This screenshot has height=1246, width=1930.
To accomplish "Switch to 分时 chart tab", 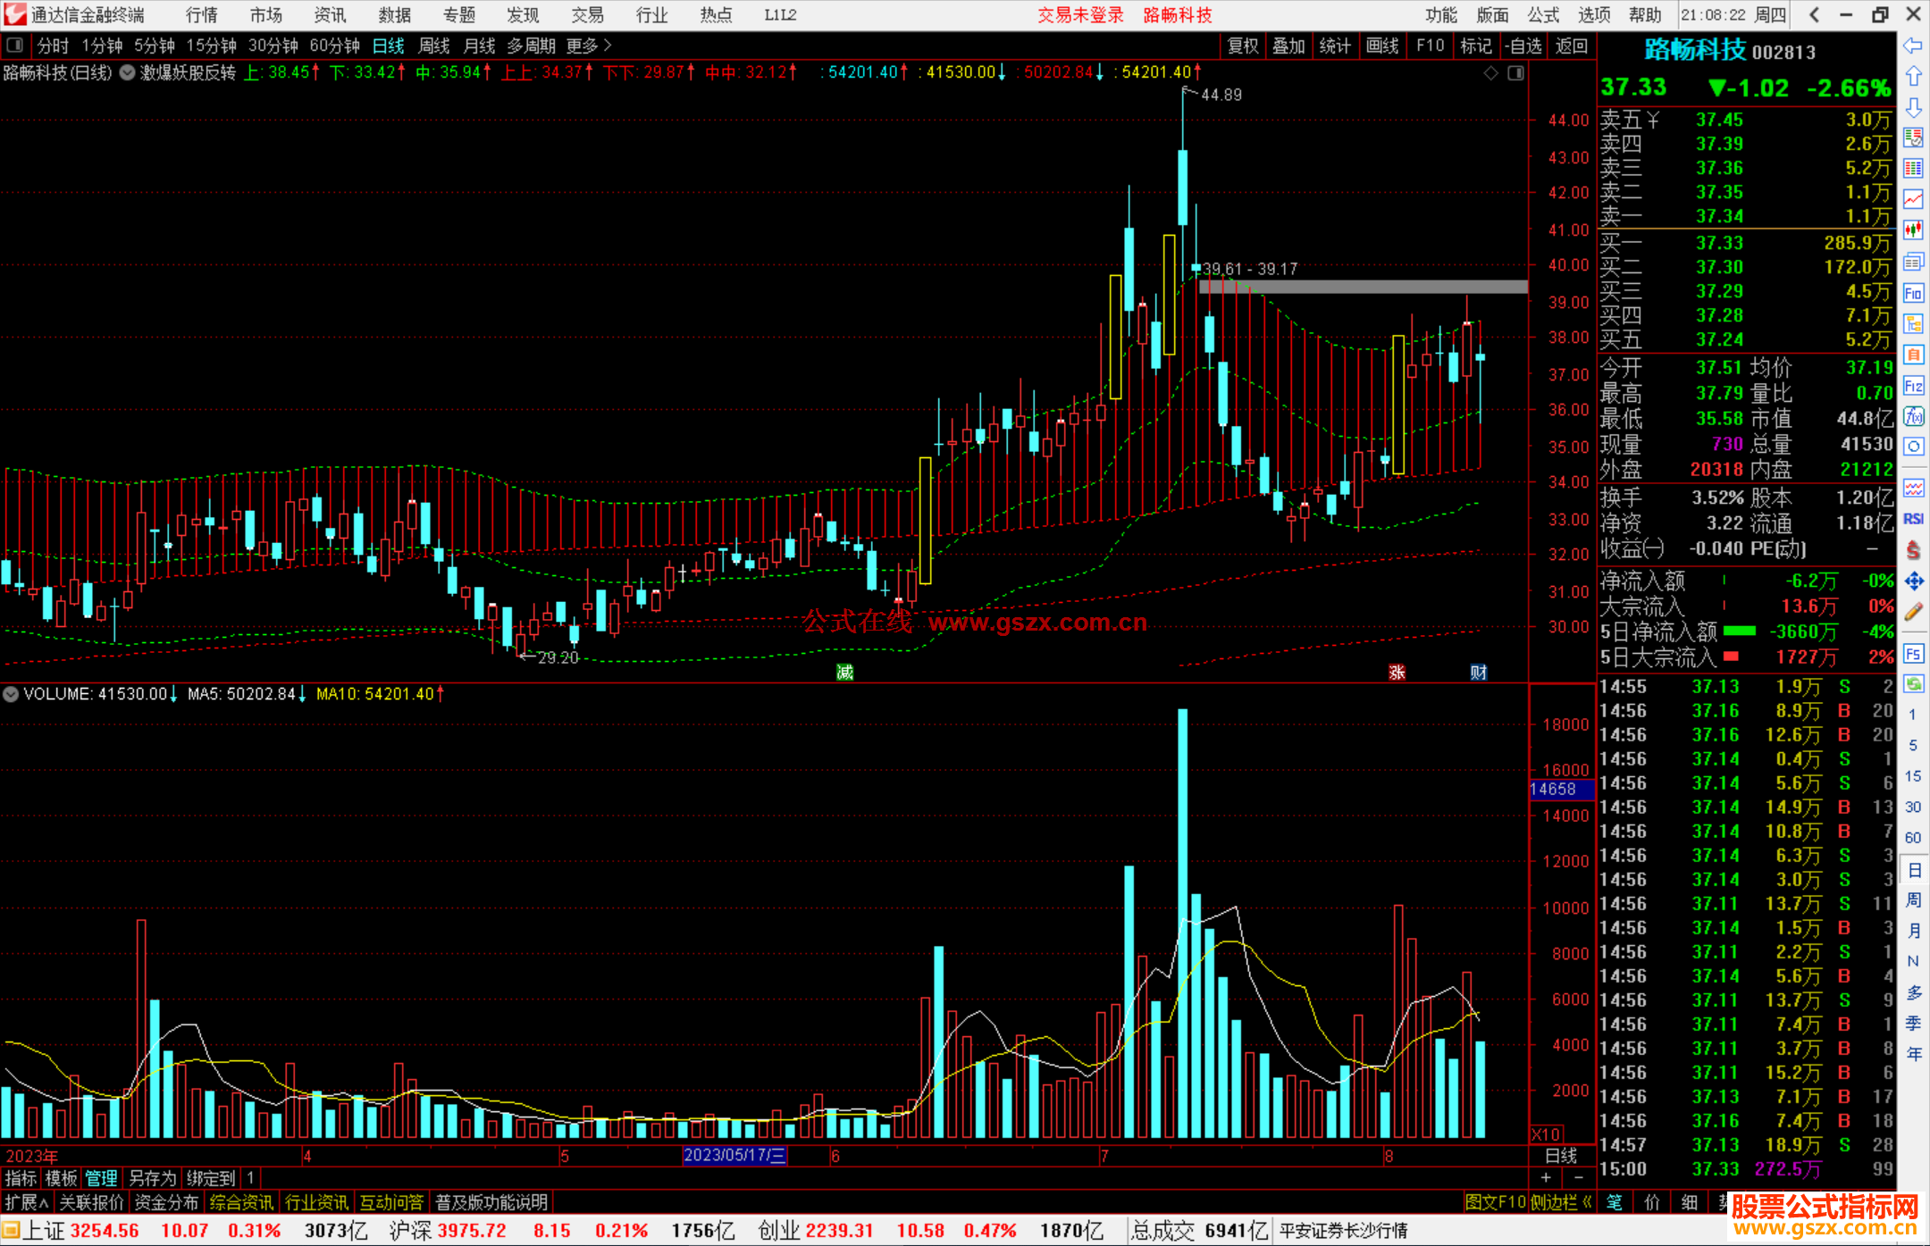I will point(53,46).
